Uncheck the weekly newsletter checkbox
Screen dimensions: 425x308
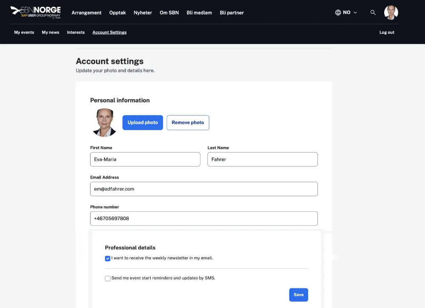108,258
